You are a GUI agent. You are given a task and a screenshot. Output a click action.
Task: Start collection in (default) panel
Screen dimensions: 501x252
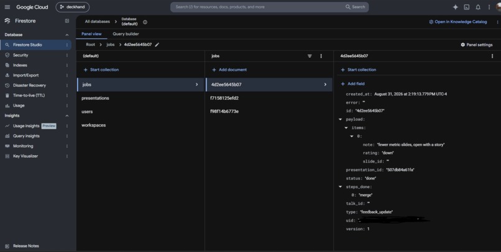101,70
